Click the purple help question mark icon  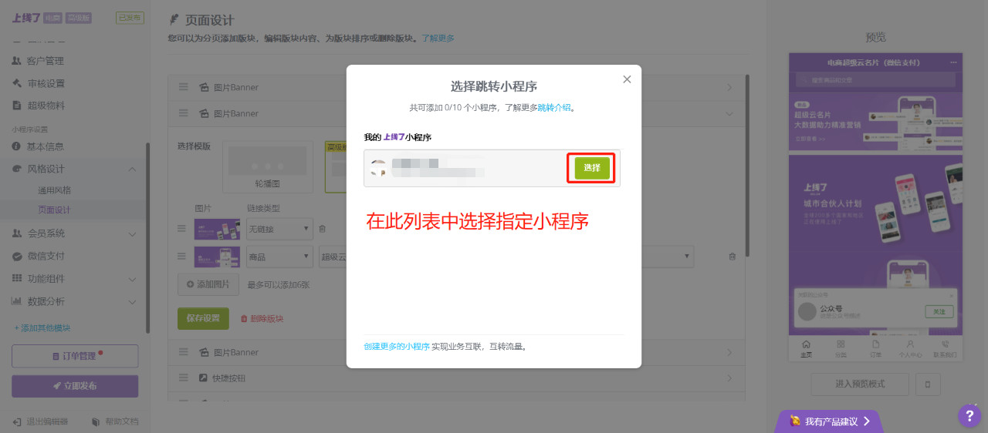[969, 416]
